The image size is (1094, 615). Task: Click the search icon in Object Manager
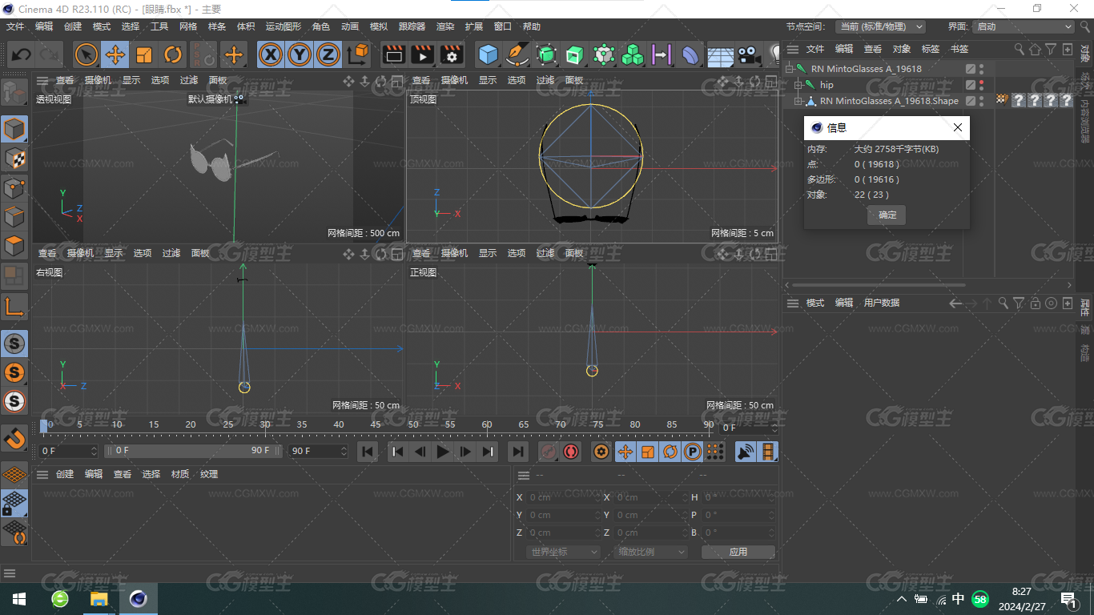click(x=1019, y=49)
